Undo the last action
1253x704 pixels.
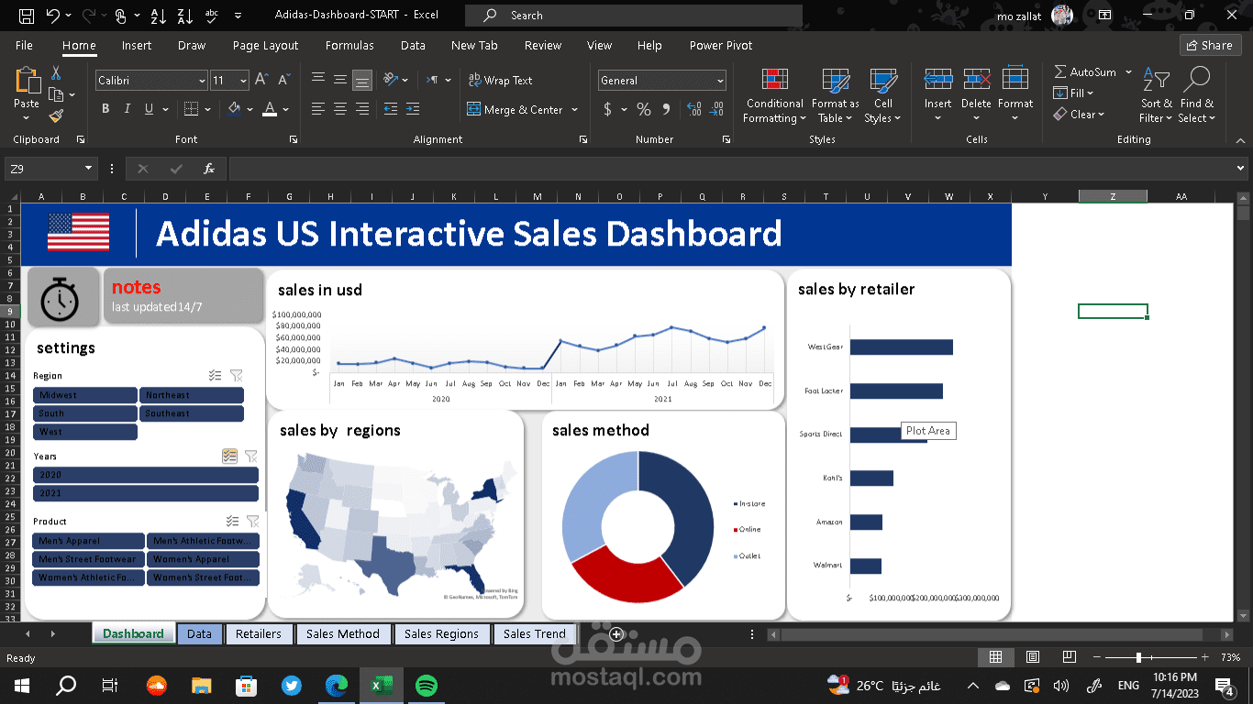pos(52,16)
